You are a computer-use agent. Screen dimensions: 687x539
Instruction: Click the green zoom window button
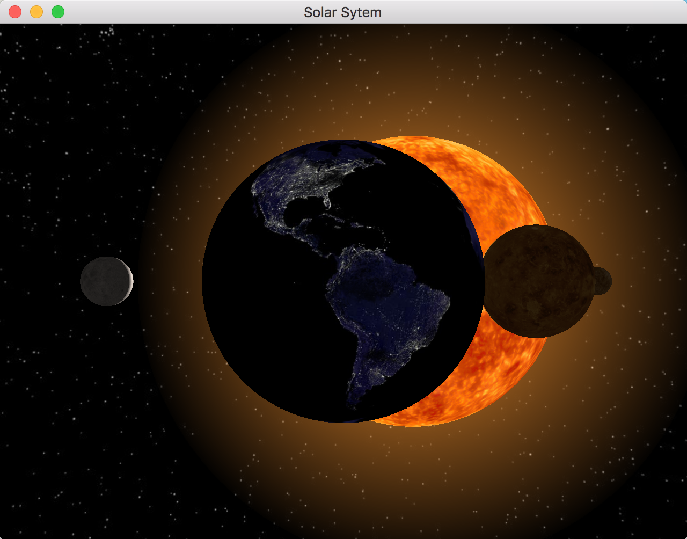[57, 11]
